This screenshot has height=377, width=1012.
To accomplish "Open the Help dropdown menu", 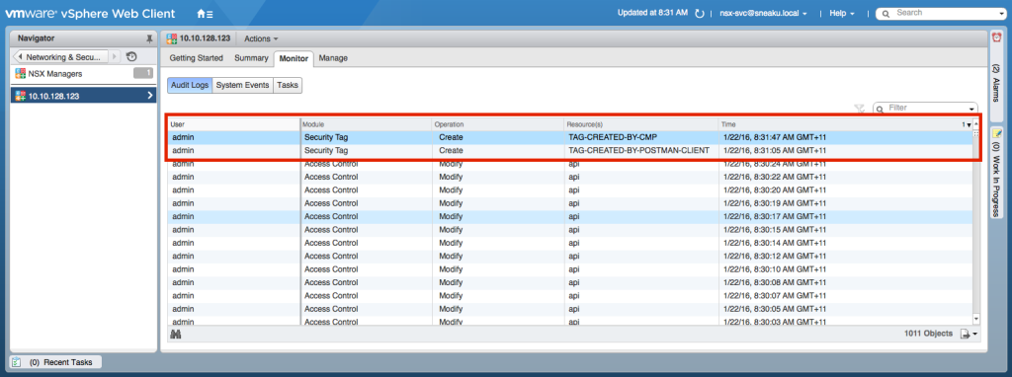I will (x=842, y=13).
